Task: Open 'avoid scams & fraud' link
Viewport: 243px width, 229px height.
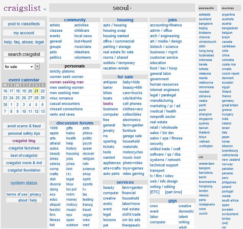Action: (x=24, y=126)
